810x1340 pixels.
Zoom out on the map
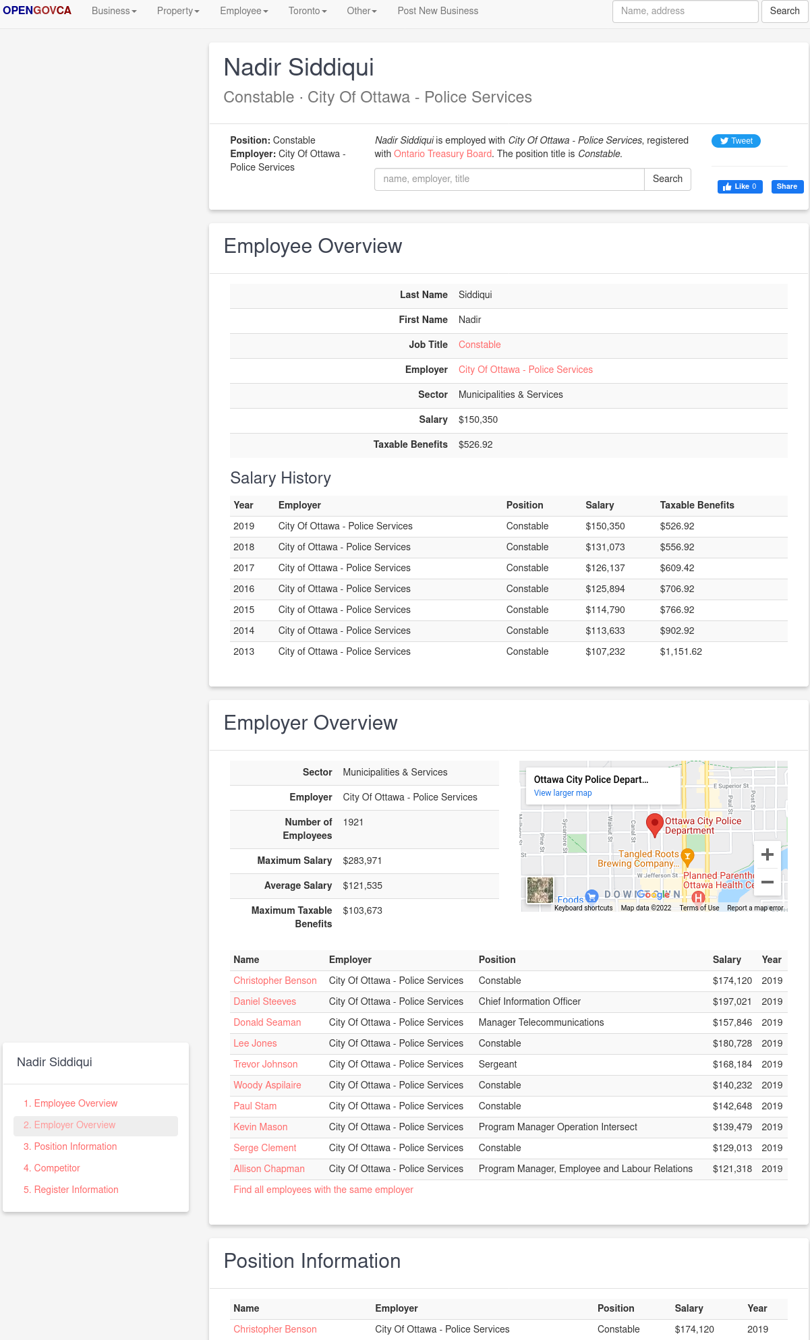[767, 882]
